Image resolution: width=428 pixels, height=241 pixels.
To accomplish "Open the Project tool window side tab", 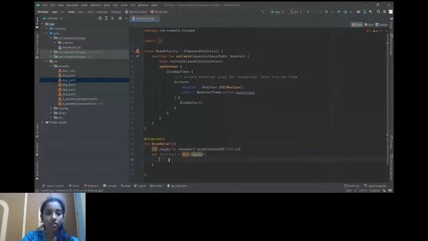I will coord(37,22).
